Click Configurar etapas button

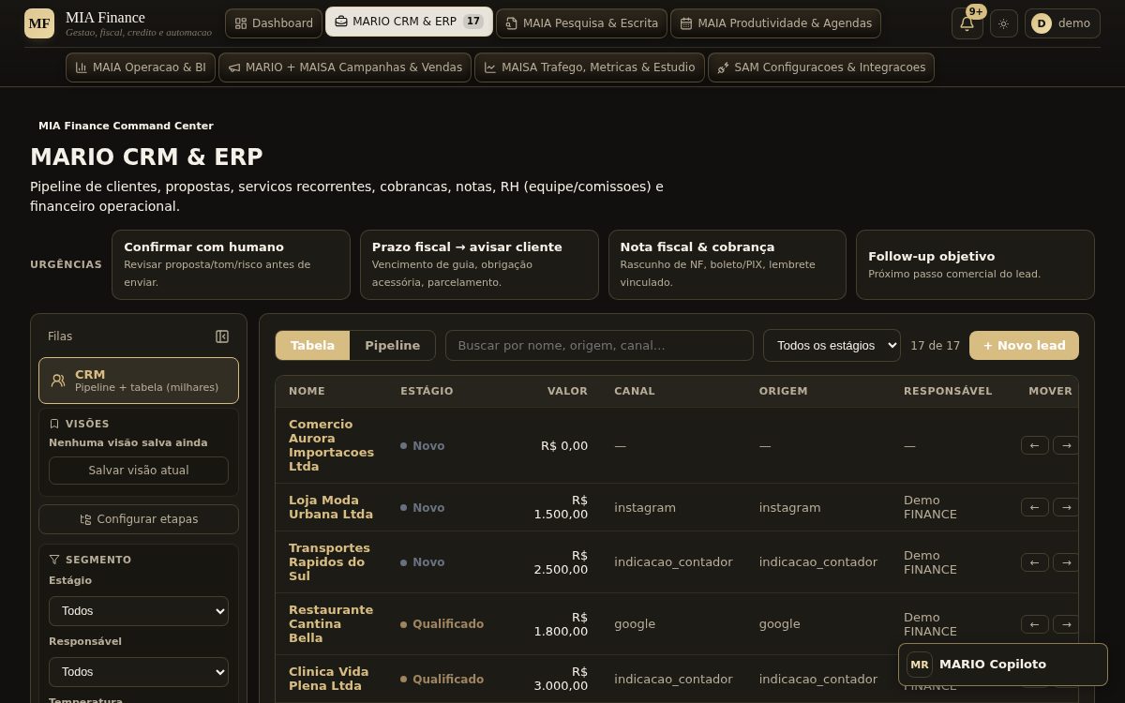[x=139, y=519]
